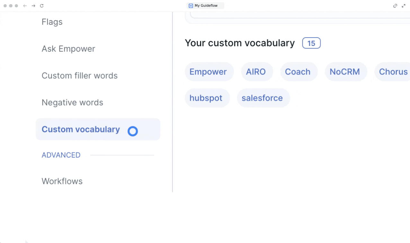410x243 pixels.
Task: Click the vocabulary count badge showing 15
Action: [311, 43]
